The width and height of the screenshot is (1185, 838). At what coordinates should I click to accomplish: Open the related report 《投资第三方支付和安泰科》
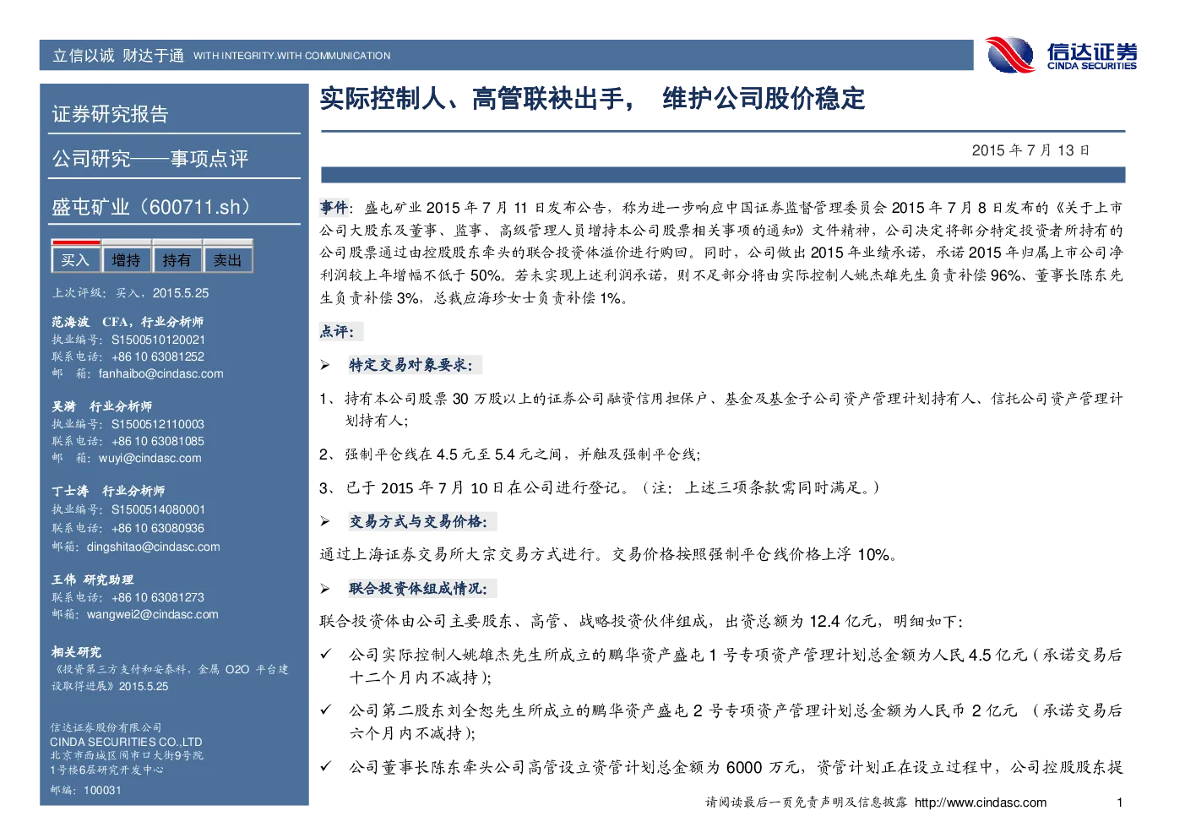(x=170, y=677)
